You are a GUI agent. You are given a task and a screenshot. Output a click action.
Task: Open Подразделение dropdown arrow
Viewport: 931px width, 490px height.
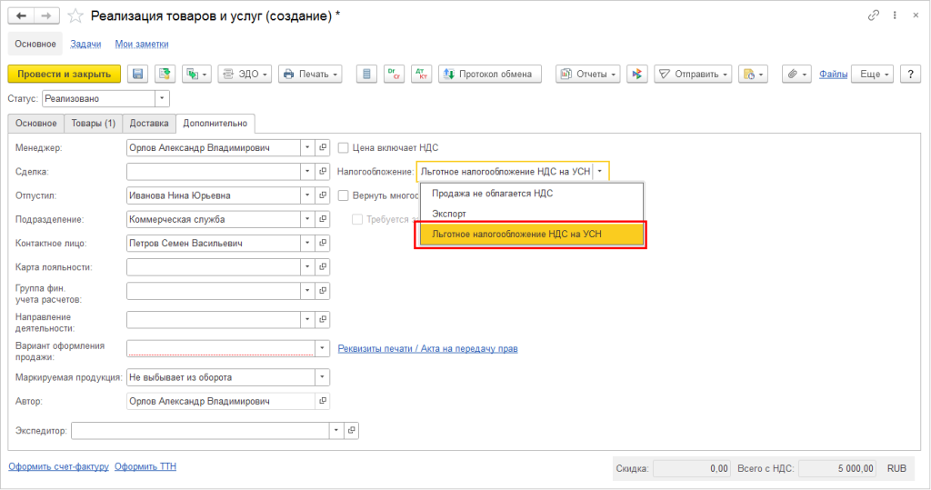(307, 219)
